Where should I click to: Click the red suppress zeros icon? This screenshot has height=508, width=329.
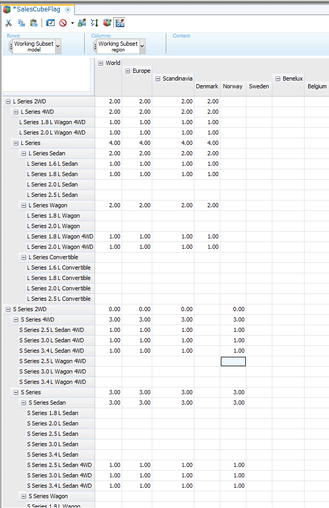63,23
